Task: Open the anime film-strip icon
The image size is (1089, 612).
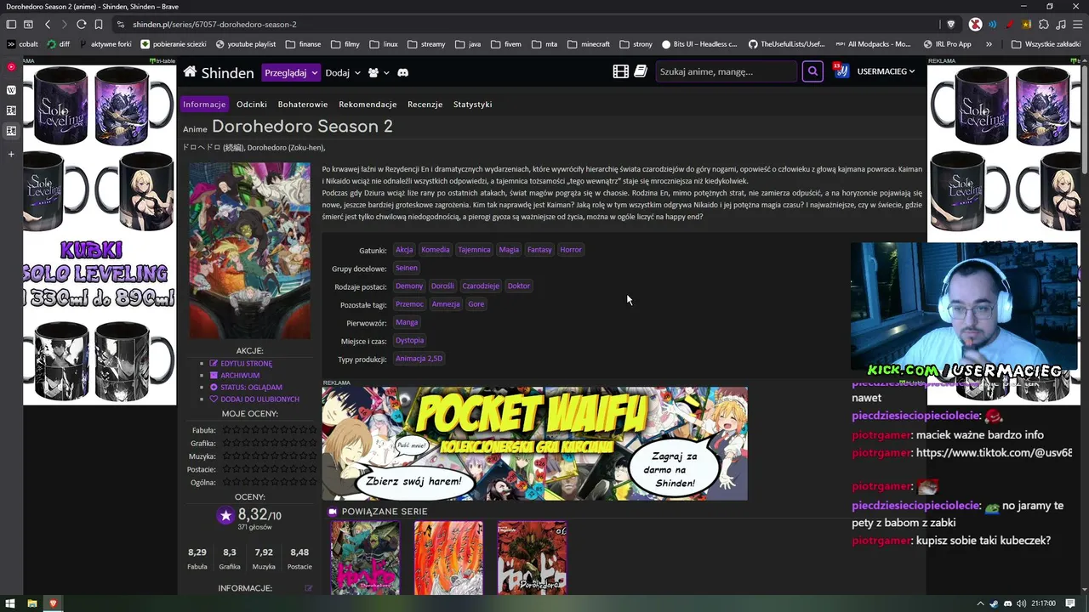Action: click(x=620, y=72)
